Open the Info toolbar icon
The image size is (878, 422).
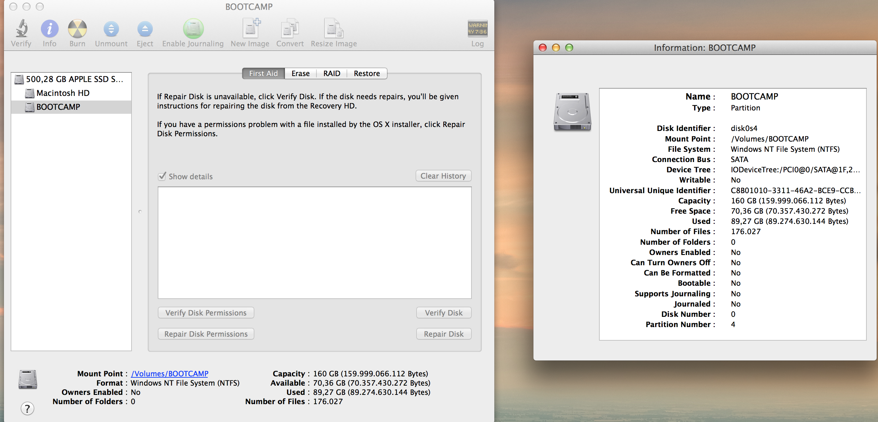tap(49, 29)
